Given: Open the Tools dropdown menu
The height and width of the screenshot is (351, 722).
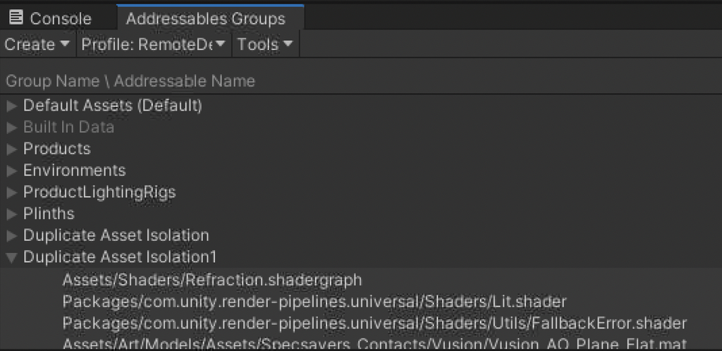Looking at the screenshot, I should [x=265, y=44].
